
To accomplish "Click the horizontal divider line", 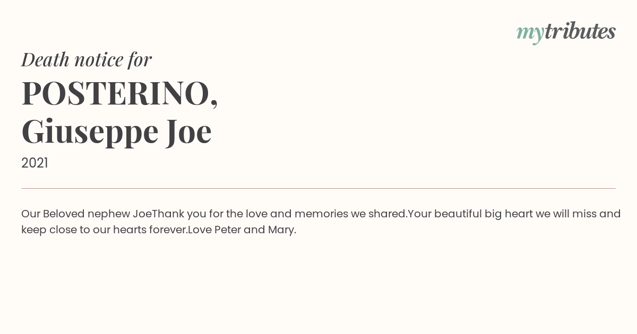I will tap(318, 188).
